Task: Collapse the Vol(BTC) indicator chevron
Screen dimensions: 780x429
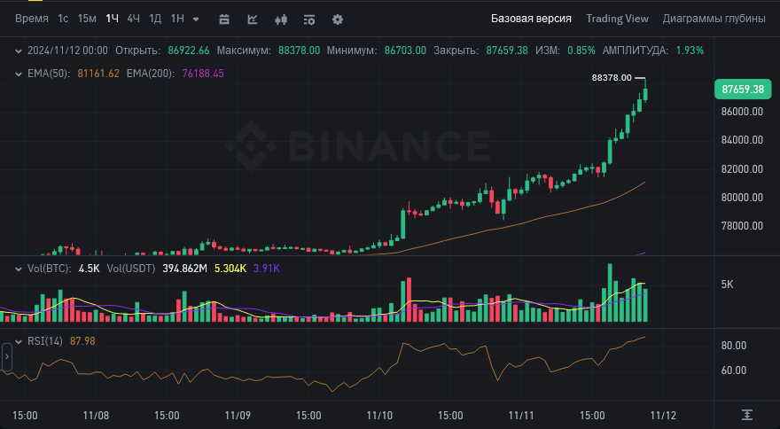Action: [19, 269]
